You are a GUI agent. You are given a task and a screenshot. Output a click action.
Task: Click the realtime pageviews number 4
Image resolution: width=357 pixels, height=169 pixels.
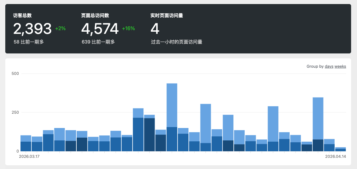tap(155, 29)
